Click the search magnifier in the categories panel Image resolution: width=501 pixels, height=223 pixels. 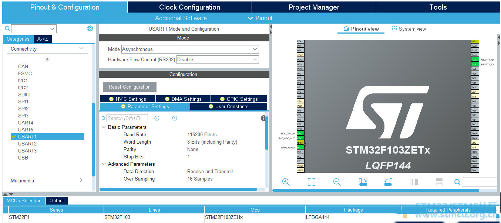(x=7, y=28)
